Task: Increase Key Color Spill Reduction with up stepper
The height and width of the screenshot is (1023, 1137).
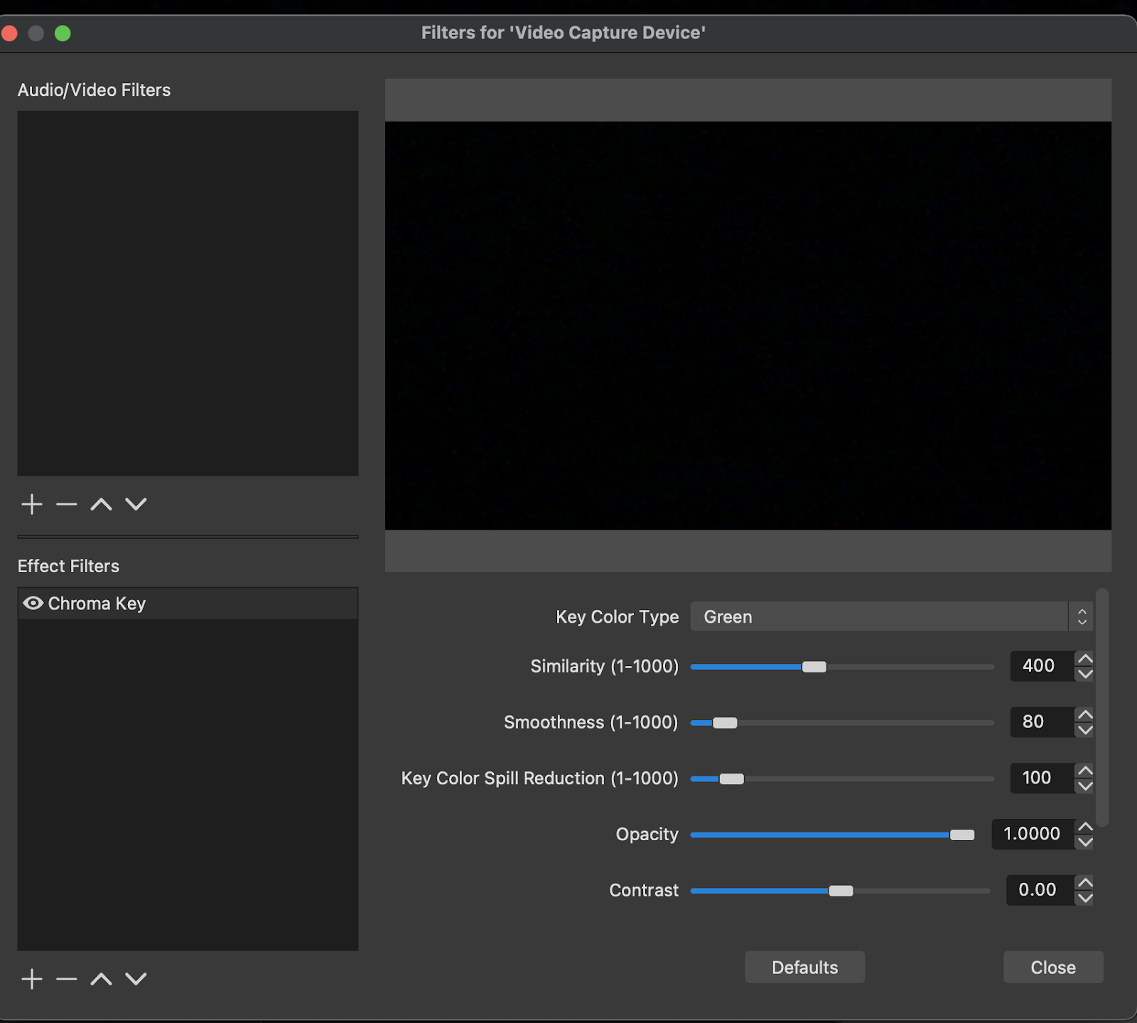Action: (x=1084, y=771)
